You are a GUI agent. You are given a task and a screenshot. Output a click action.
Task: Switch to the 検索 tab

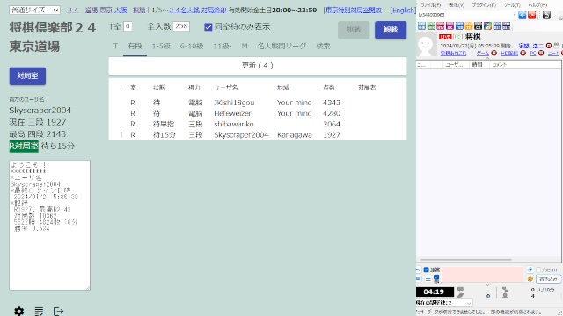click(323, 46)
